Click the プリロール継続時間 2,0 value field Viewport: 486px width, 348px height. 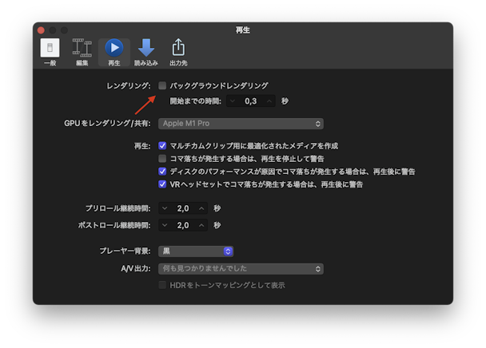(183, 208)
